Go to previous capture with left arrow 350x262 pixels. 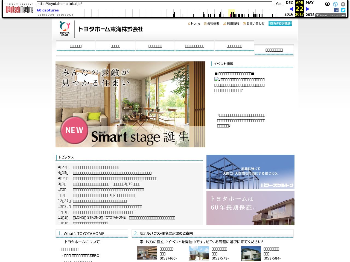[x=291, y=9]
